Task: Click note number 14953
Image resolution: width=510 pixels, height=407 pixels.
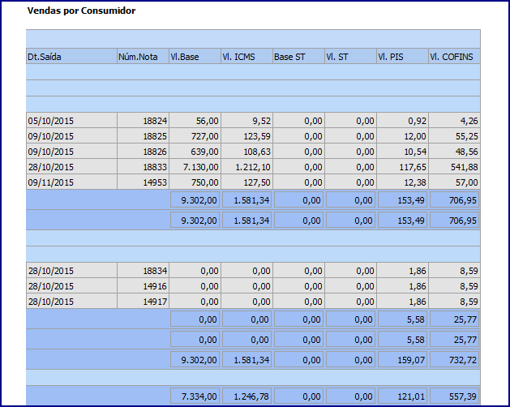Action: point(144,182)
